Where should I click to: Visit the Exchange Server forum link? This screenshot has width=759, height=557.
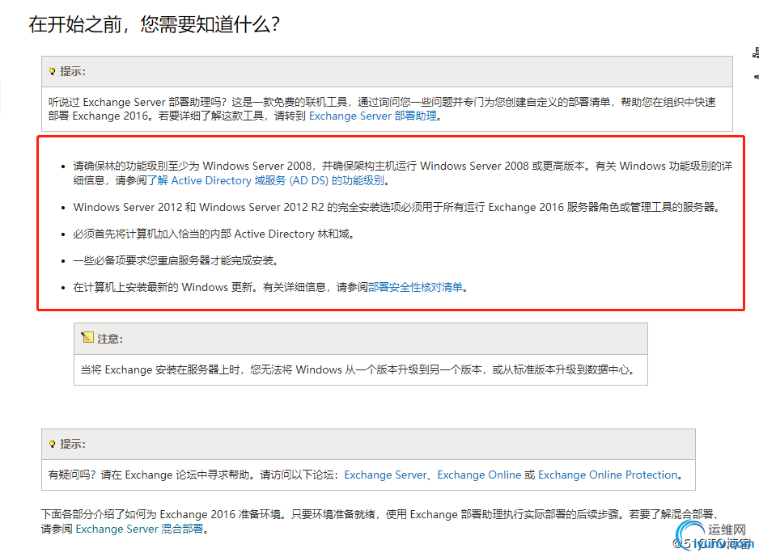385,475
